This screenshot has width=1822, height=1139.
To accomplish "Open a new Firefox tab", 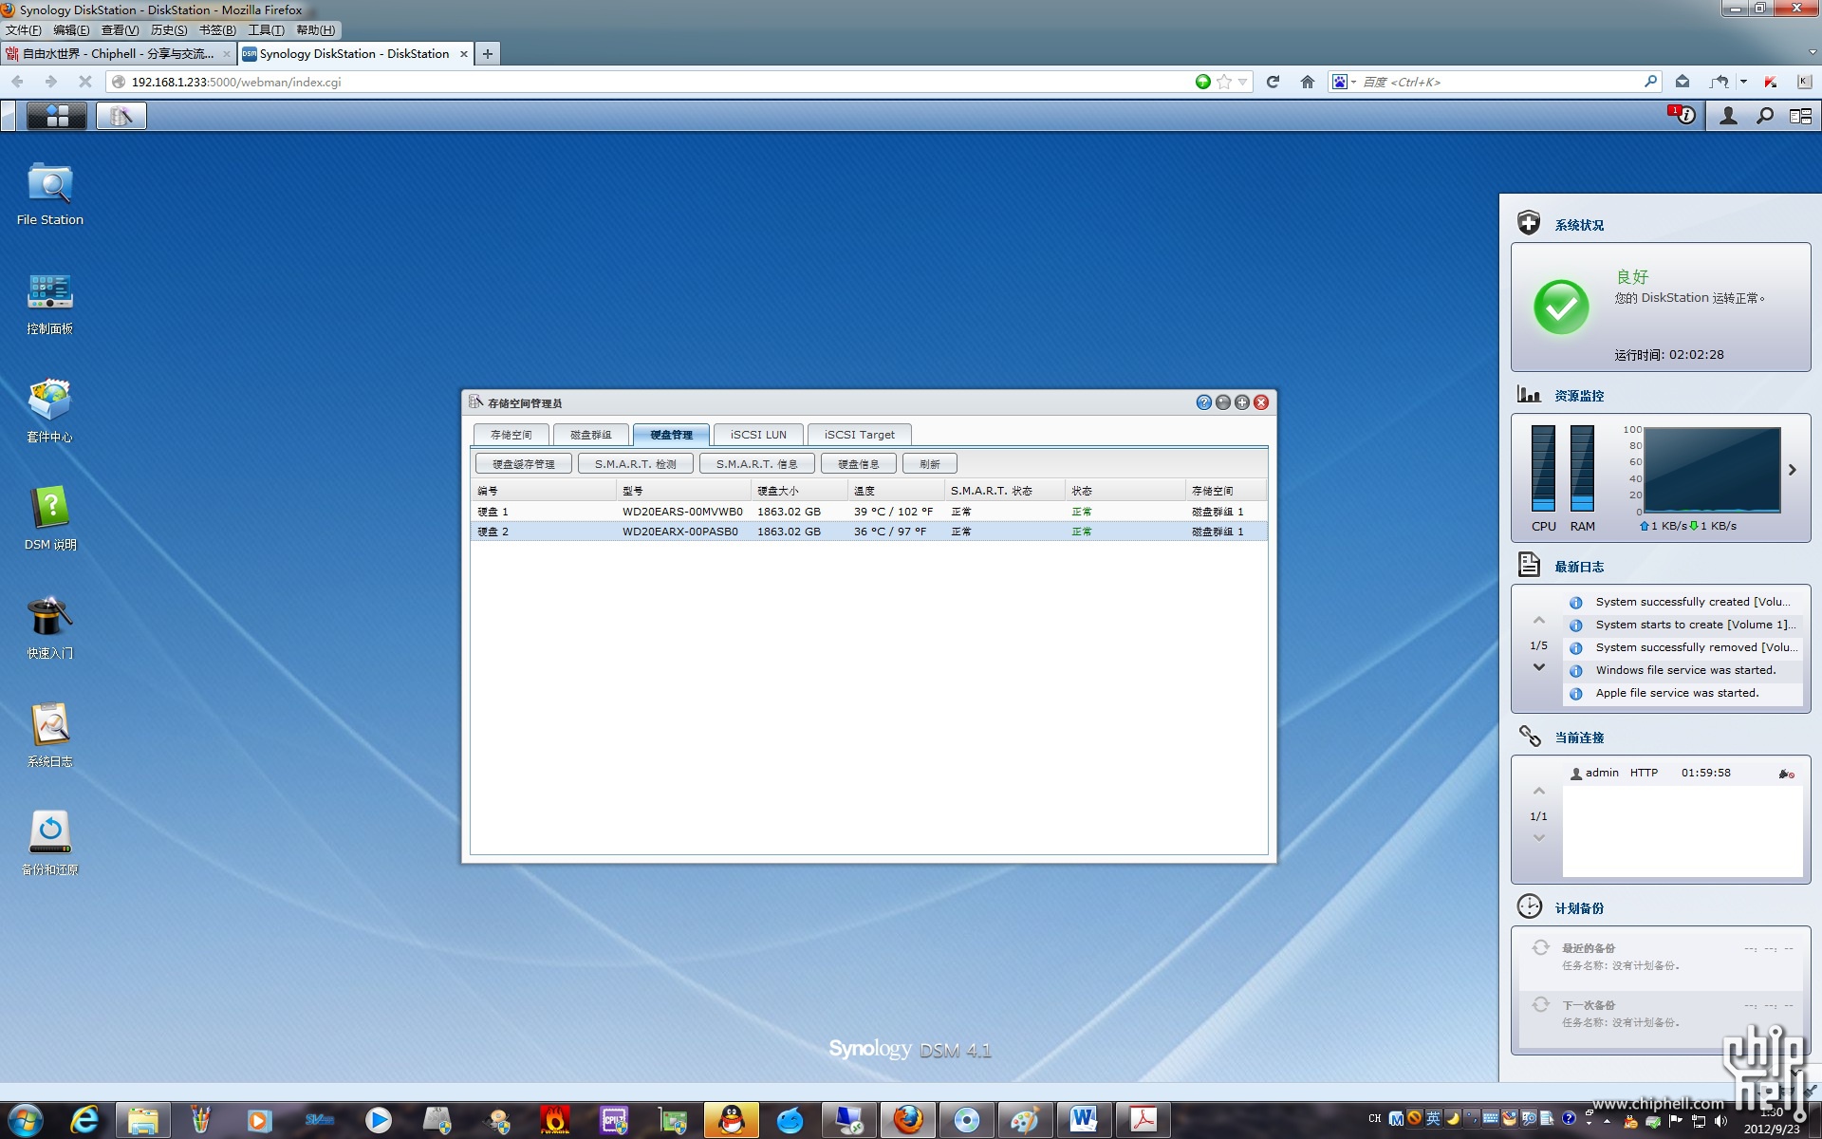I will pyautogui.click(x=488, y=54).
